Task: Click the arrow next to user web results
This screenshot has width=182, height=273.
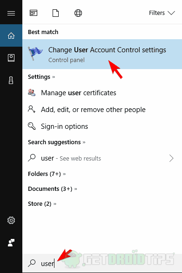Action: [x=171, y=158]
